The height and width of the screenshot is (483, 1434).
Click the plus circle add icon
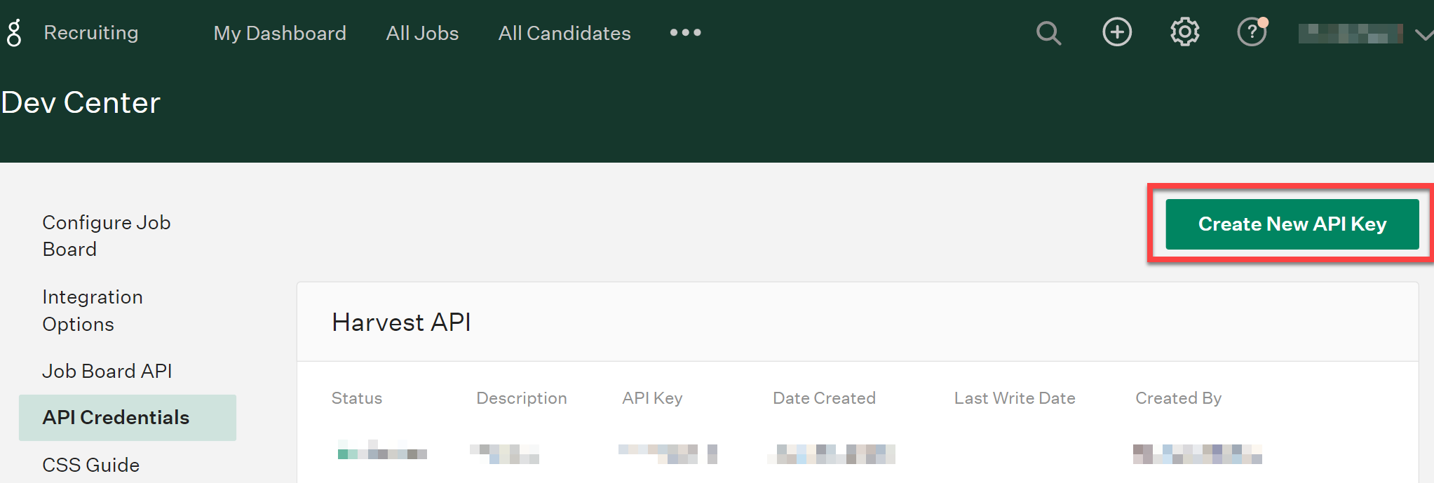[1117, 32]
